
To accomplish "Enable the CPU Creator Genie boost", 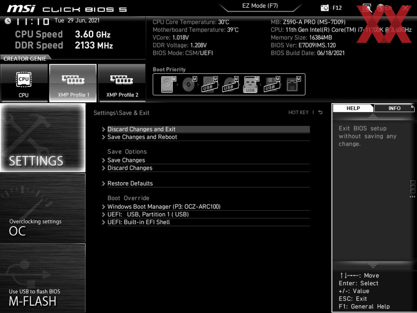I will point(24,83).
